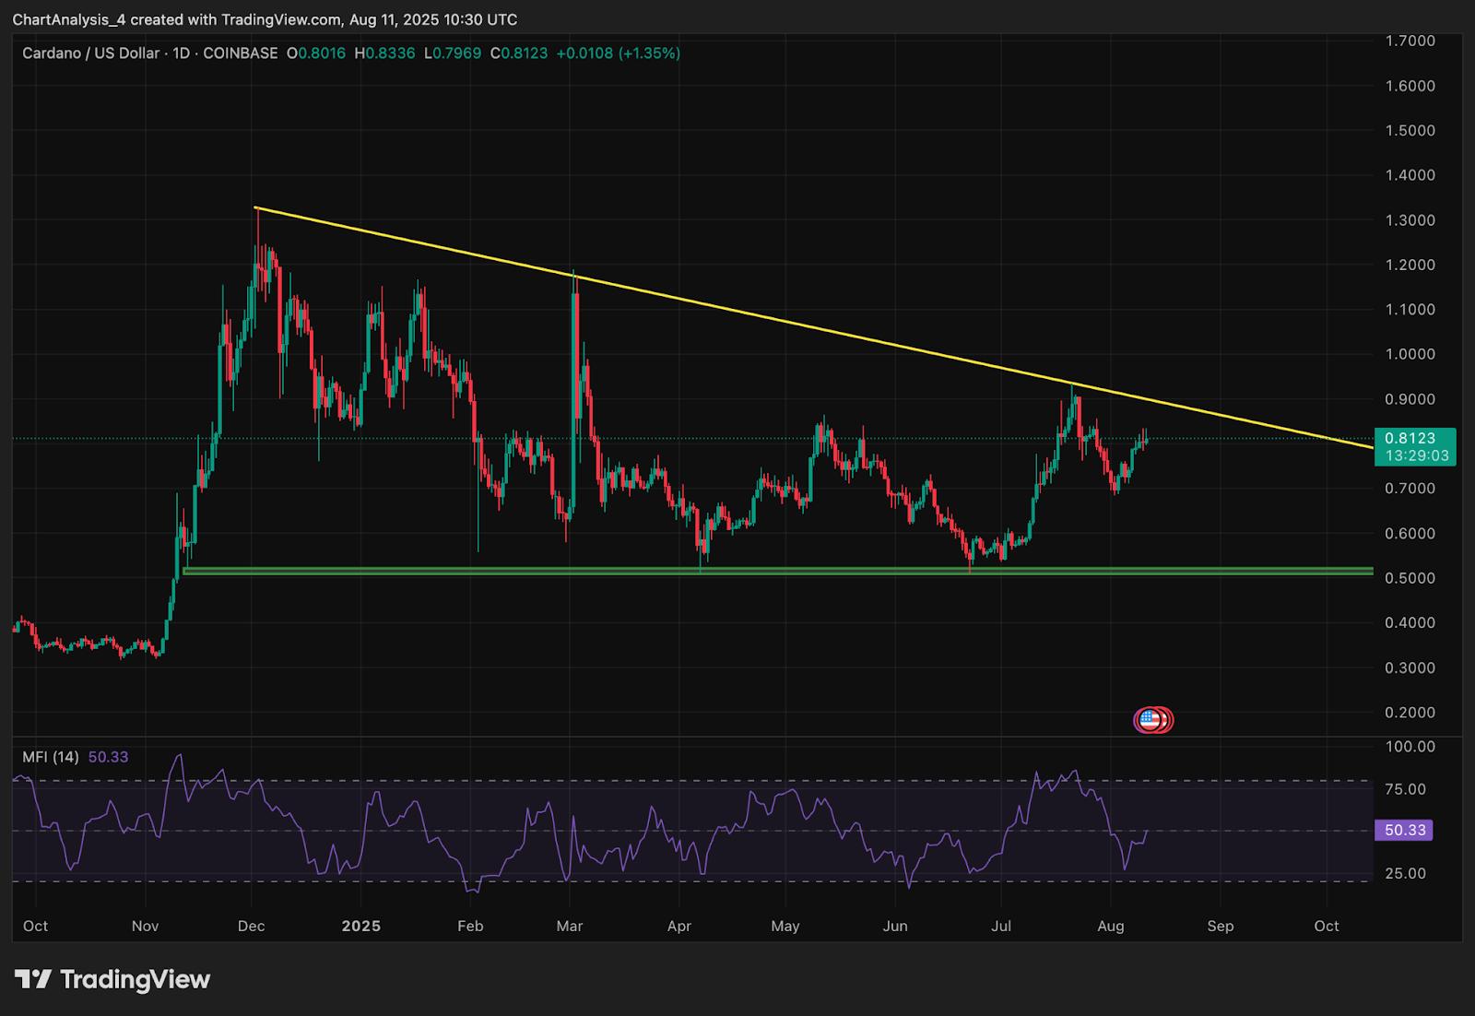
Task: Click the 0.5000 level on price axis
Action: coord(1410,578)
